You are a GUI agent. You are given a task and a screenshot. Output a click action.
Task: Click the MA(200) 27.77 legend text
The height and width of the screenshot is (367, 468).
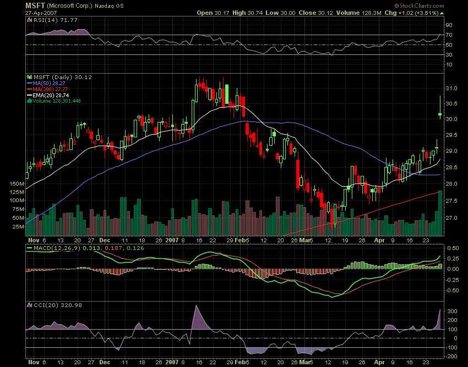pyautogui.click(x=51, y=90)
